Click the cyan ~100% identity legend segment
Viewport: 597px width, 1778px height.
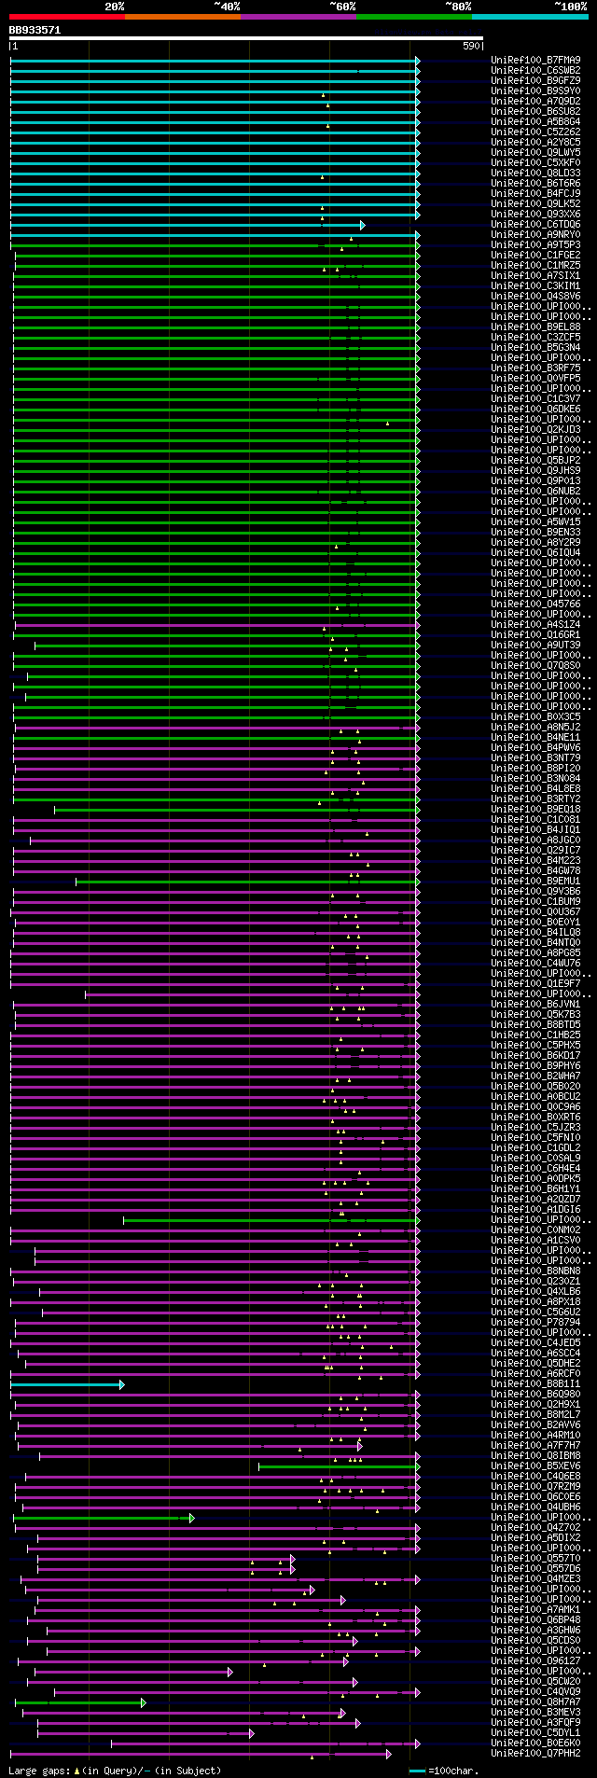(530, 17)
